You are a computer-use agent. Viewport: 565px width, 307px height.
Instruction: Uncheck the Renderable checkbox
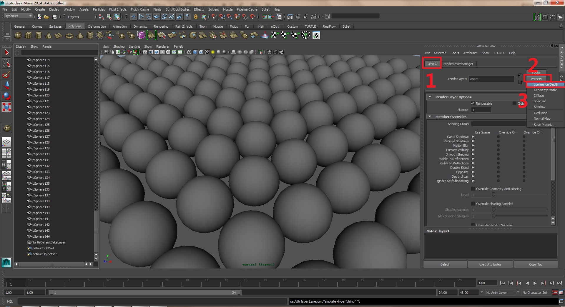click(473, 104)
